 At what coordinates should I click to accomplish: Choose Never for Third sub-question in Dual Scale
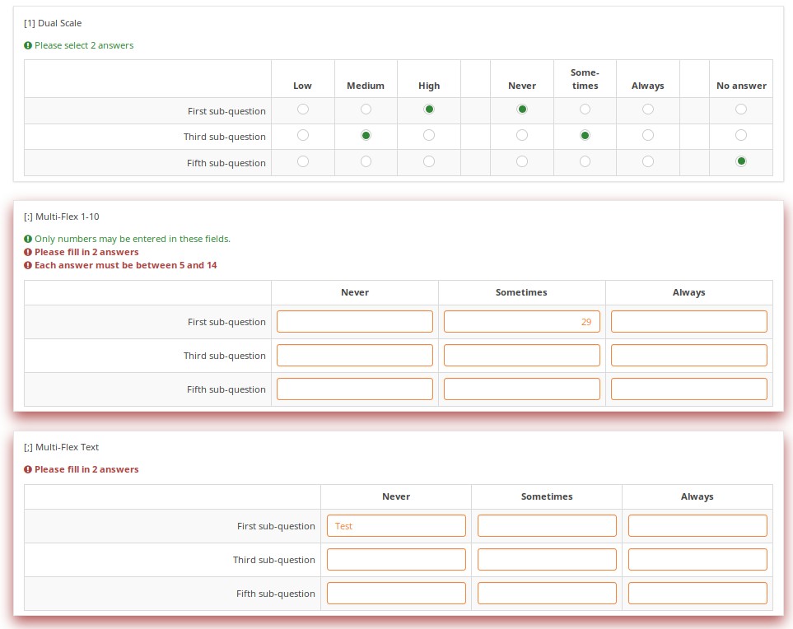[x=522, y=135]
